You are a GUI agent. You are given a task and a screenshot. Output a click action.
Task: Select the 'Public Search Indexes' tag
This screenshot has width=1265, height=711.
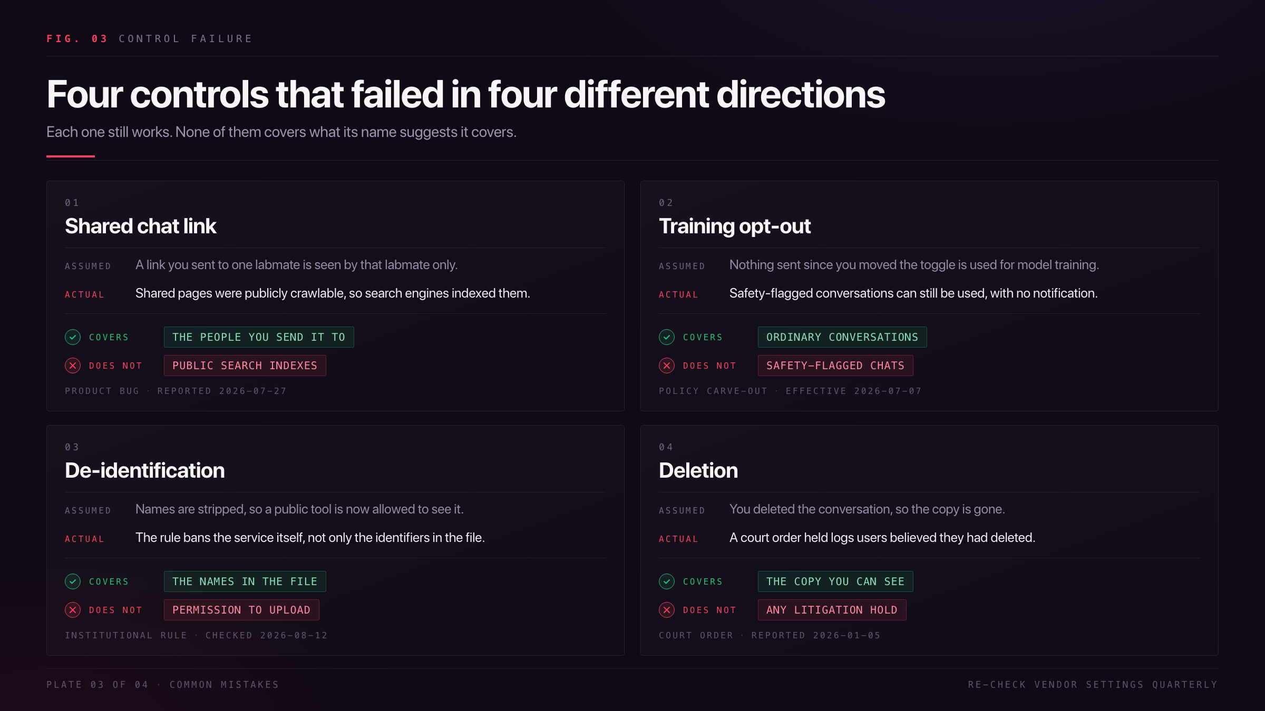(x=245, y=366)
